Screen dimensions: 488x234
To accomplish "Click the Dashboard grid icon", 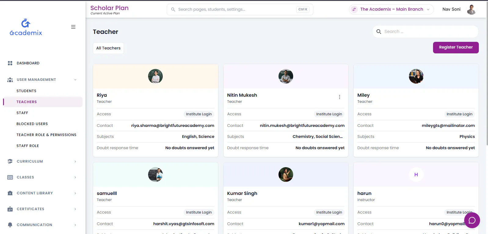I will click(10, 63).
